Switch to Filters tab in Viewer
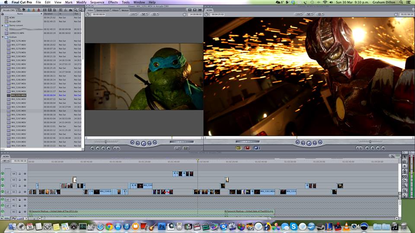The image size is (415, 233). click(115, 10)
